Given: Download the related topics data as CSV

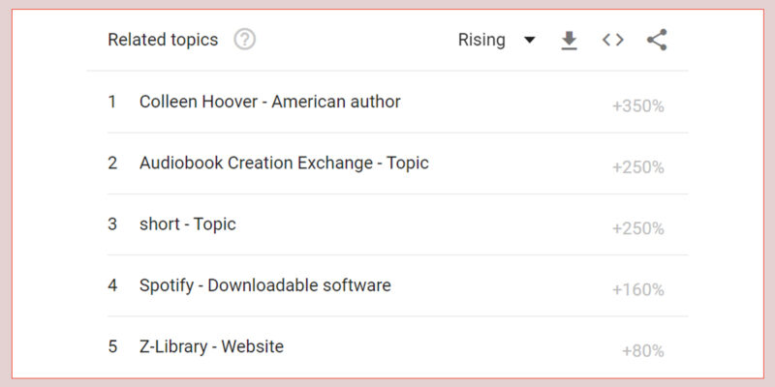Looking at the screenshot, I should pyautogui.click(x=570, y=41).
